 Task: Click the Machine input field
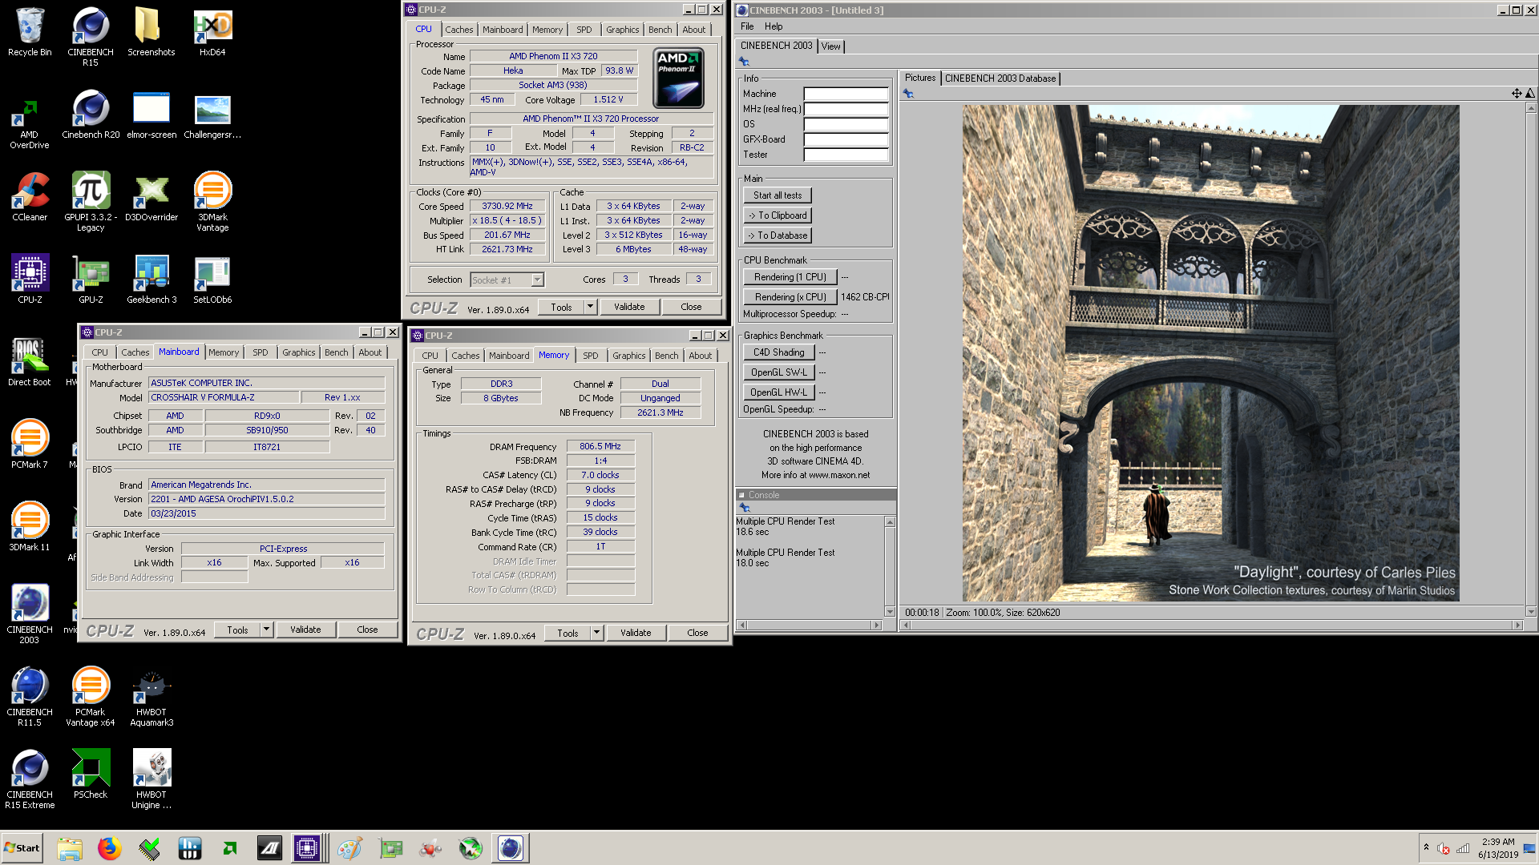tap(846, 94)
